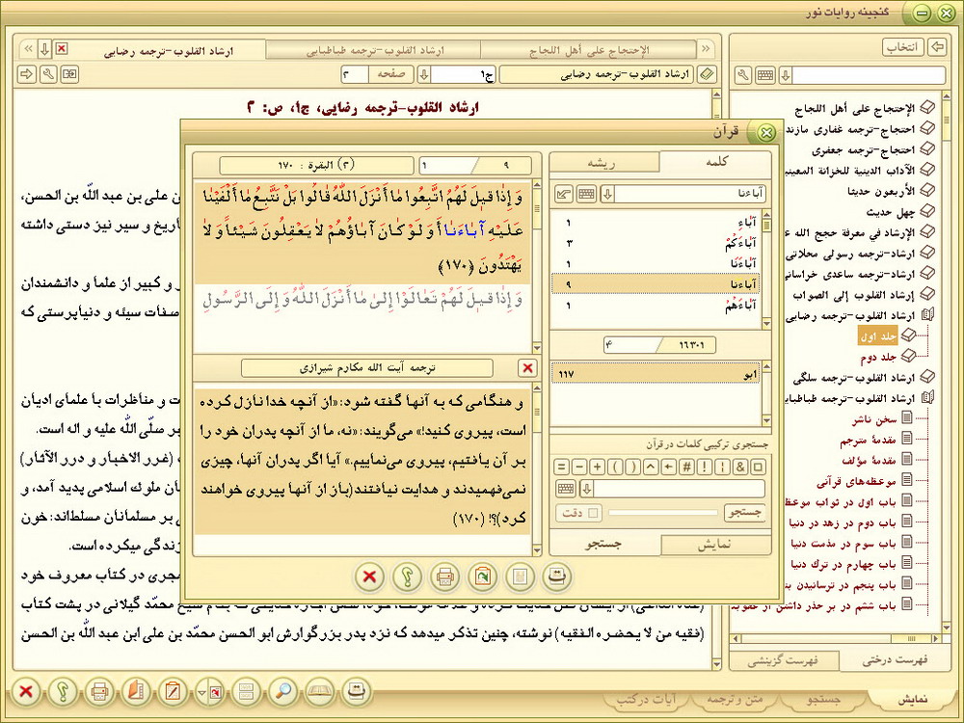Click the printer icon in the main bottom toolbar

pos(99,692)
